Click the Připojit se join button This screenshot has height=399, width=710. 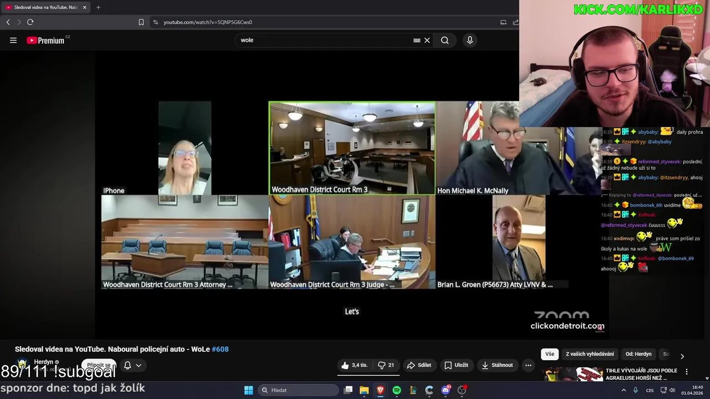[x=99, y=365]
